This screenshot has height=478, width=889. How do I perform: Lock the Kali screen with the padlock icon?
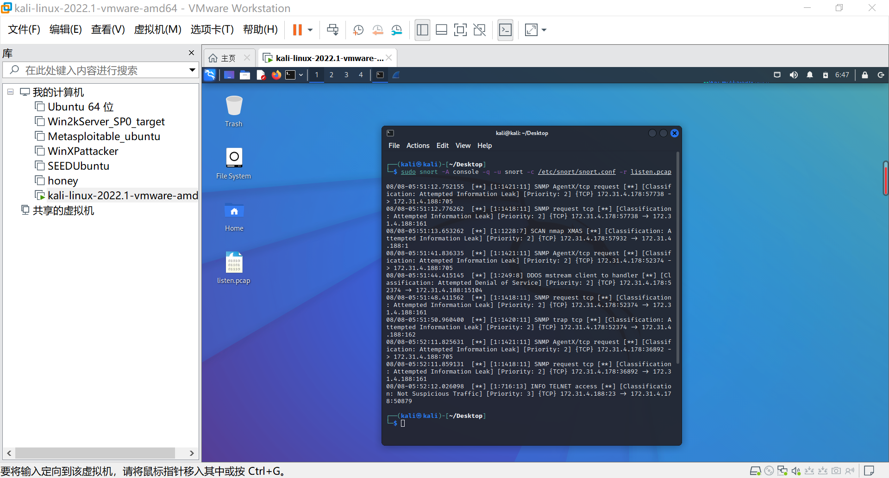(x=865, y=75)
